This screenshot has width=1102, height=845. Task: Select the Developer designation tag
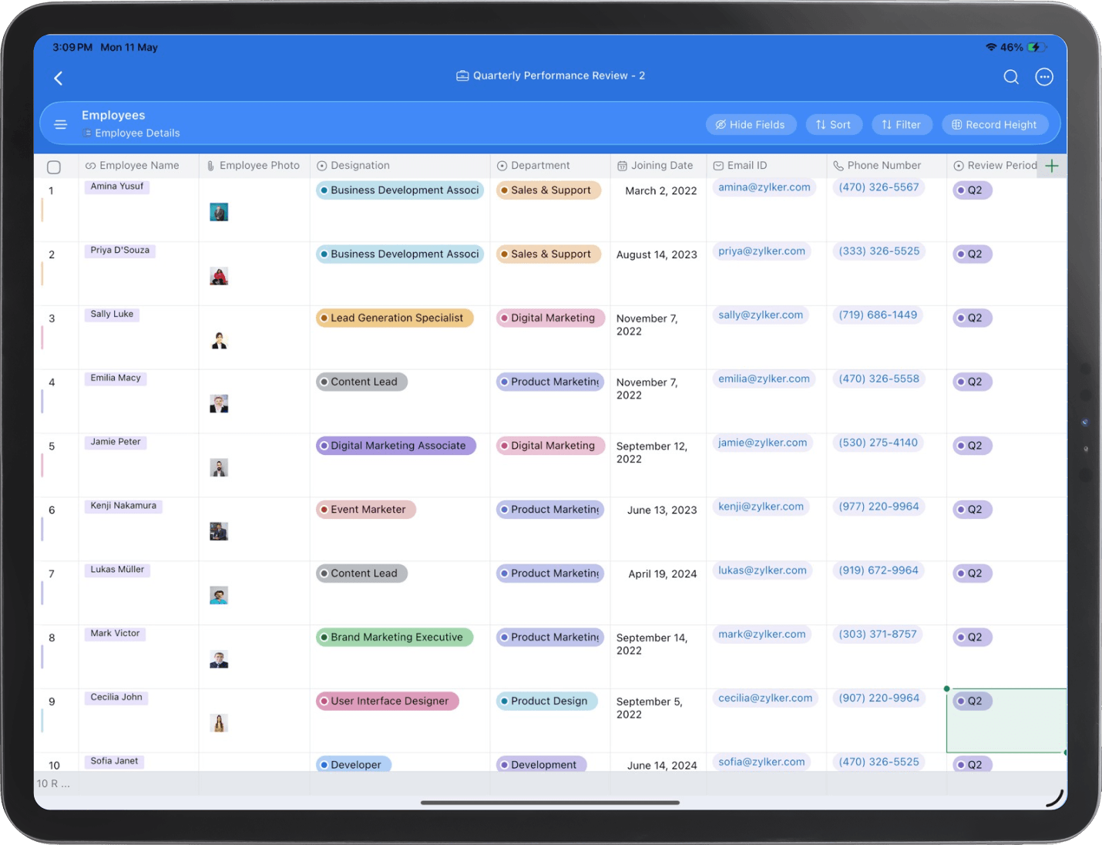point(354,764)
